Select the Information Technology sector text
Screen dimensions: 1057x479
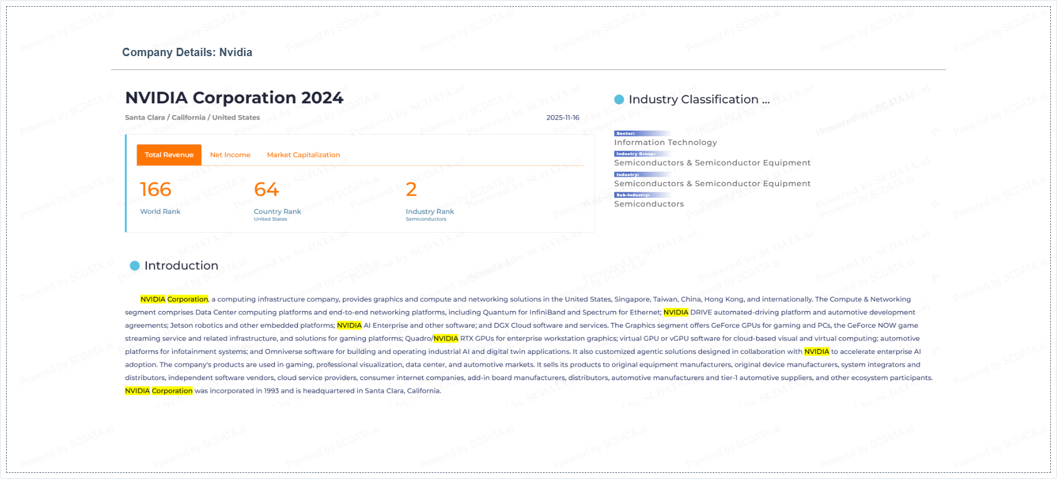click(x=665, y=142)
